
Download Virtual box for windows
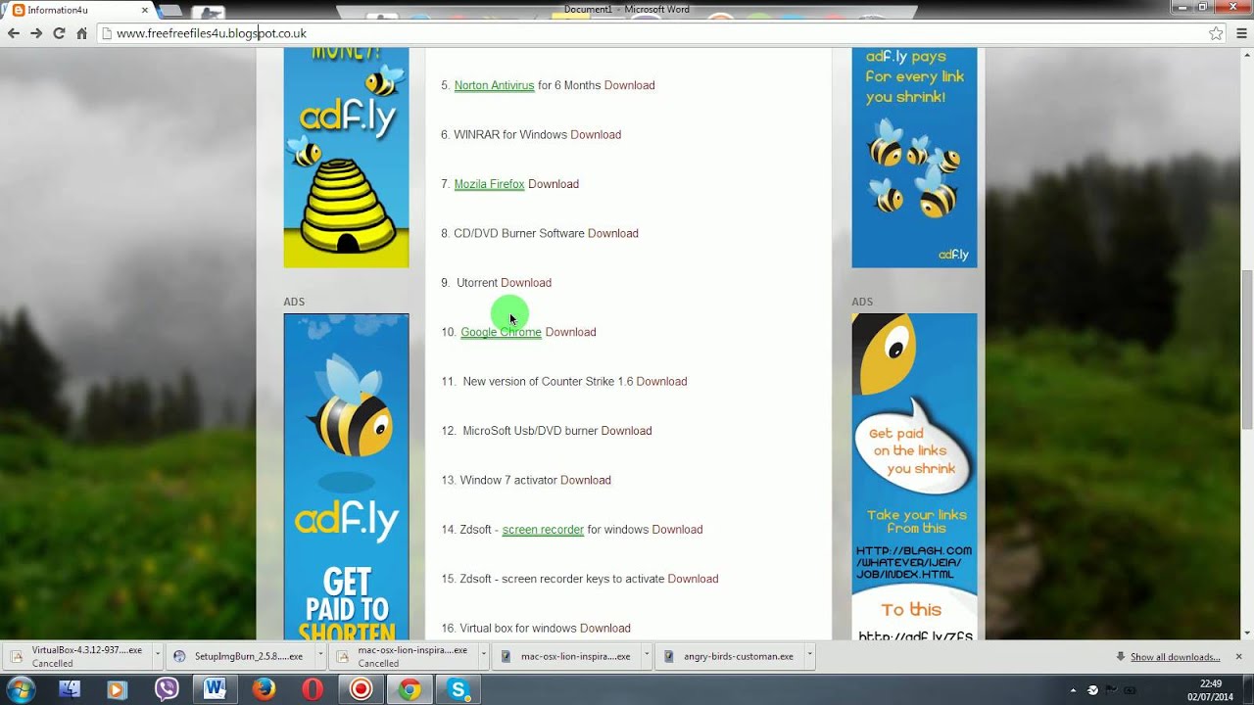click(x=604, y=628)
